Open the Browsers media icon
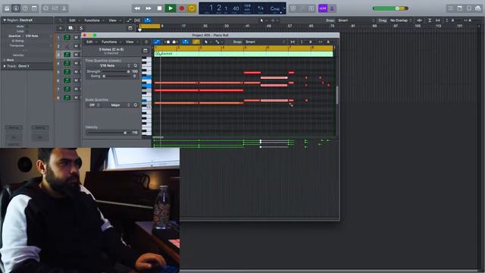Image resolution: width=485 pixels, height=273 pixels. 478,8
